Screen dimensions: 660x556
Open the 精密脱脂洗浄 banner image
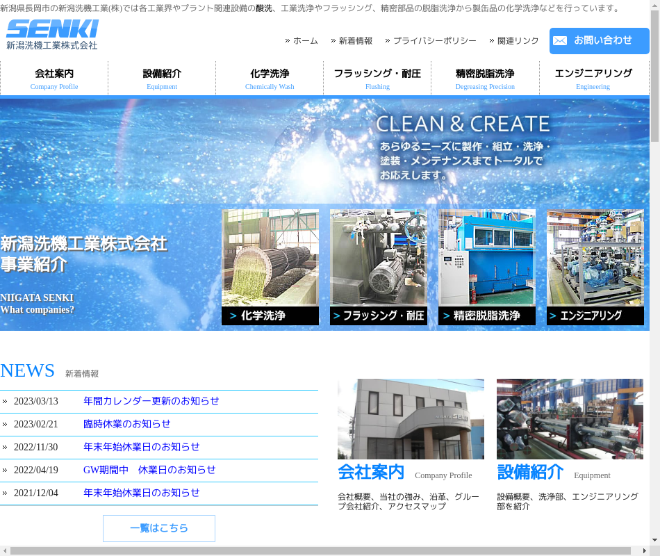click(487, 267)
